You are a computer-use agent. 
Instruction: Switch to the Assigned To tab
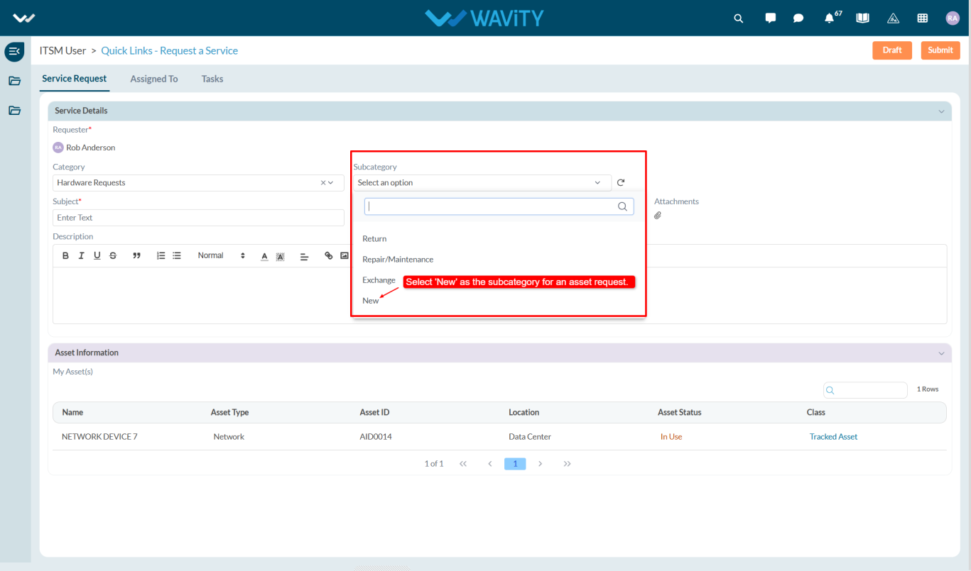click(154, 79)
